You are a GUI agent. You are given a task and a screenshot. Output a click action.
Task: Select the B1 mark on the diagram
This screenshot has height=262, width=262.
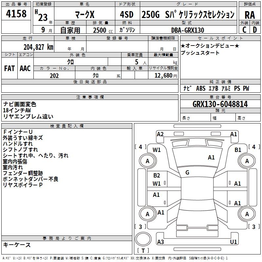[238, 150]
